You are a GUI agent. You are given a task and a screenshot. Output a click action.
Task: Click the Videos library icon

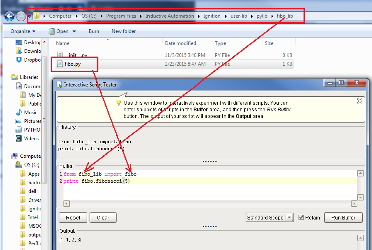(19, 139)
